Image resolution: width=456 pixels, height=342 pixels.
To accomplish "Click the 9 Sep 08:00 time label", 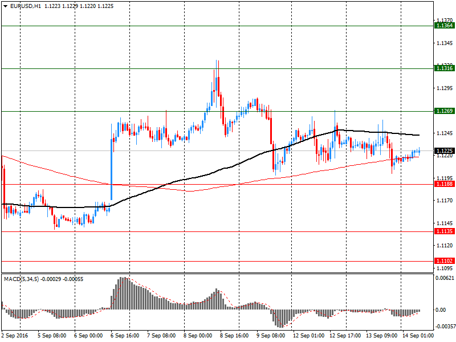I will click(271, 336).
